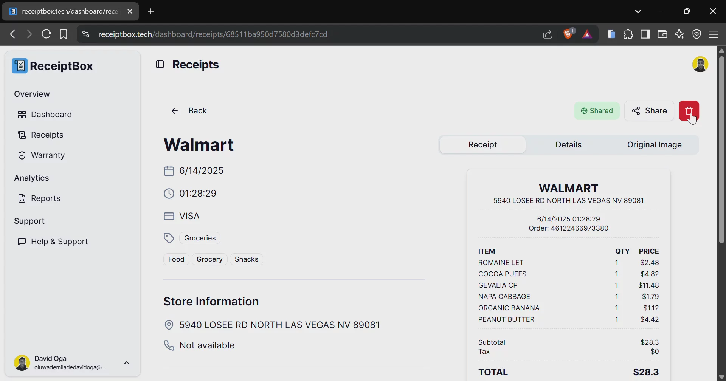726x381 pixels.
Task: Open Leo AI from the browser toolbar
Action: pos(679,34)
